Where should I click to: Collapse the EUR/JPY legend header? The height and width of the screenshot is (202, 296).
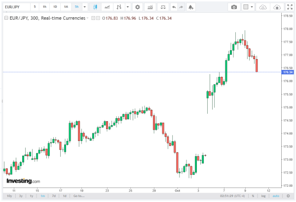coord(5,17)
